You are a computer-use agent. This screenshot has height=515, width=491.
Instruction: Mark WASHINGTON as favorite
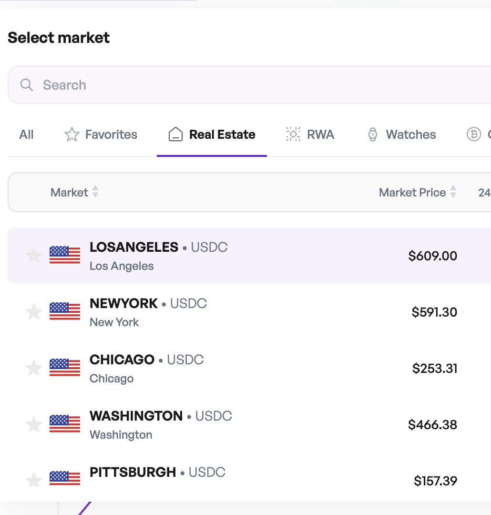33,424
